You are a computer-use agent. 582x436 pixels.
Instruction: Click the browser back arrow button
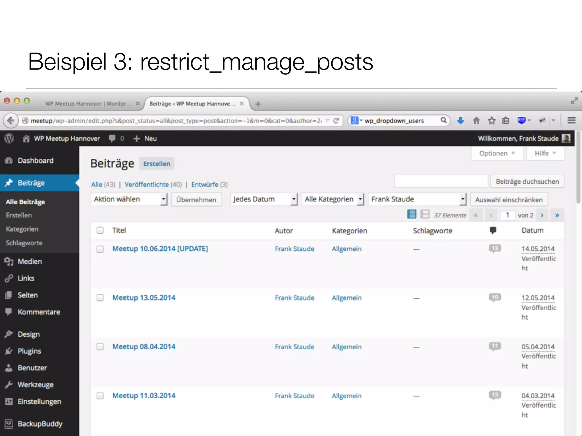pyautogui.click(x=11, y=121)
